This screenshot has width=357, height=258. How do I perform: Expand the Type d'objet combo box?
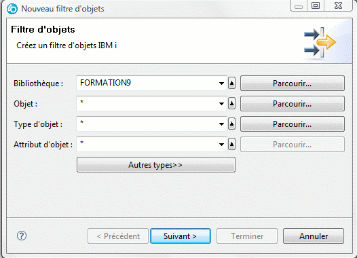(221, 124)
